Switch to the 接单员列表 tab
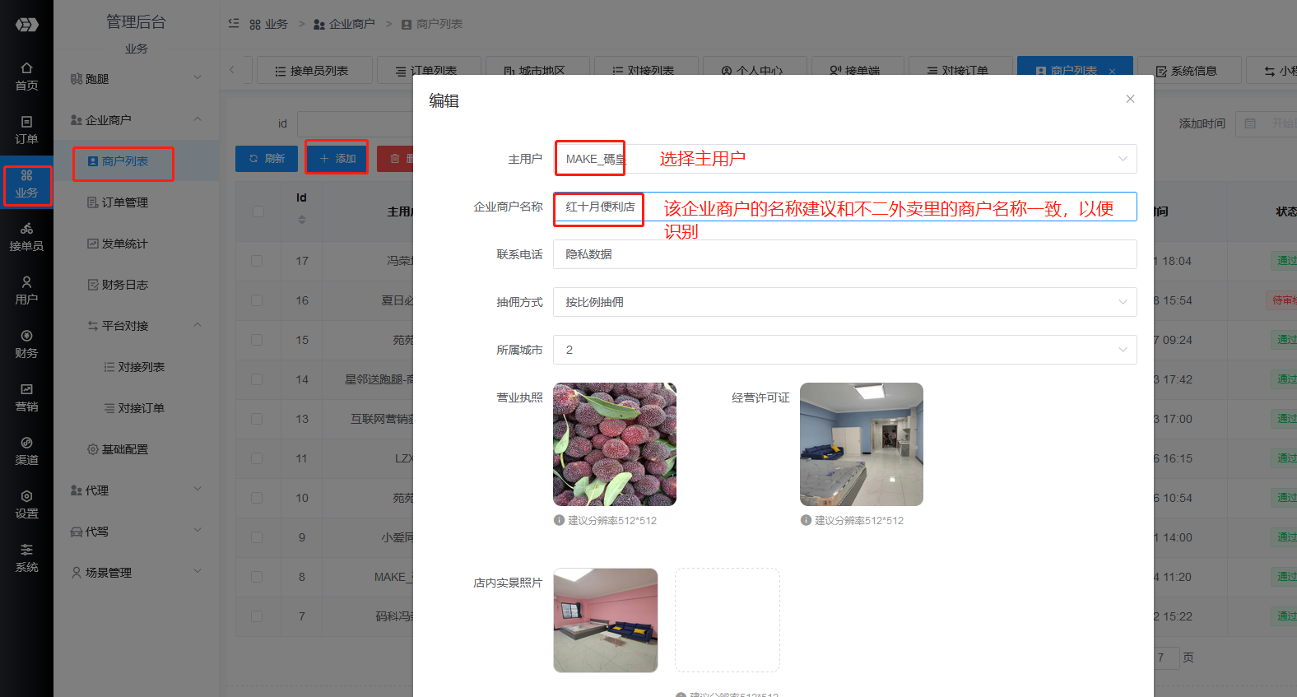Image resolution: width=1297 pixels, height=697 pixels. [x=314, y=71]
